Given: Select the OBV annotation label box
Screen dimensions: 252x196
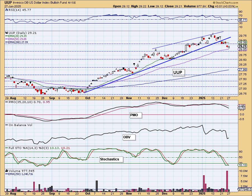Looking at the screenshot, I should [x=129, y=137].
